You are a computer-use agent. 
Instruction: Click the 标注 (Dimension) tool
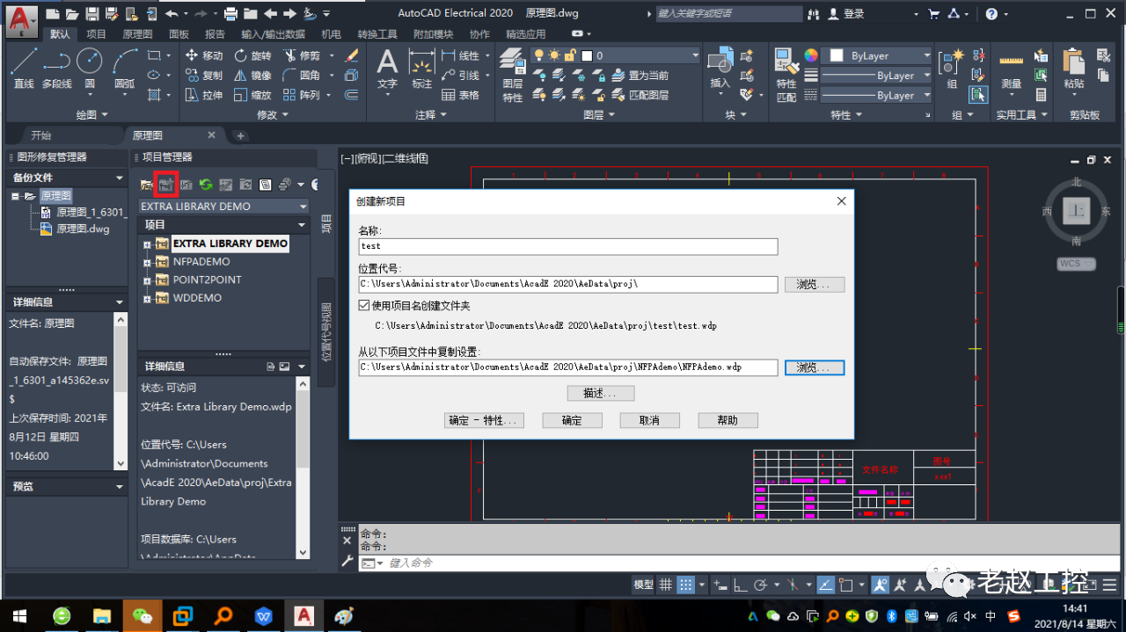[422, 69]
